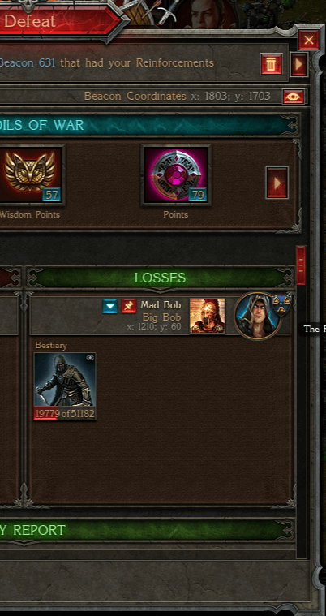Select the pink gem Points reward

176,174
